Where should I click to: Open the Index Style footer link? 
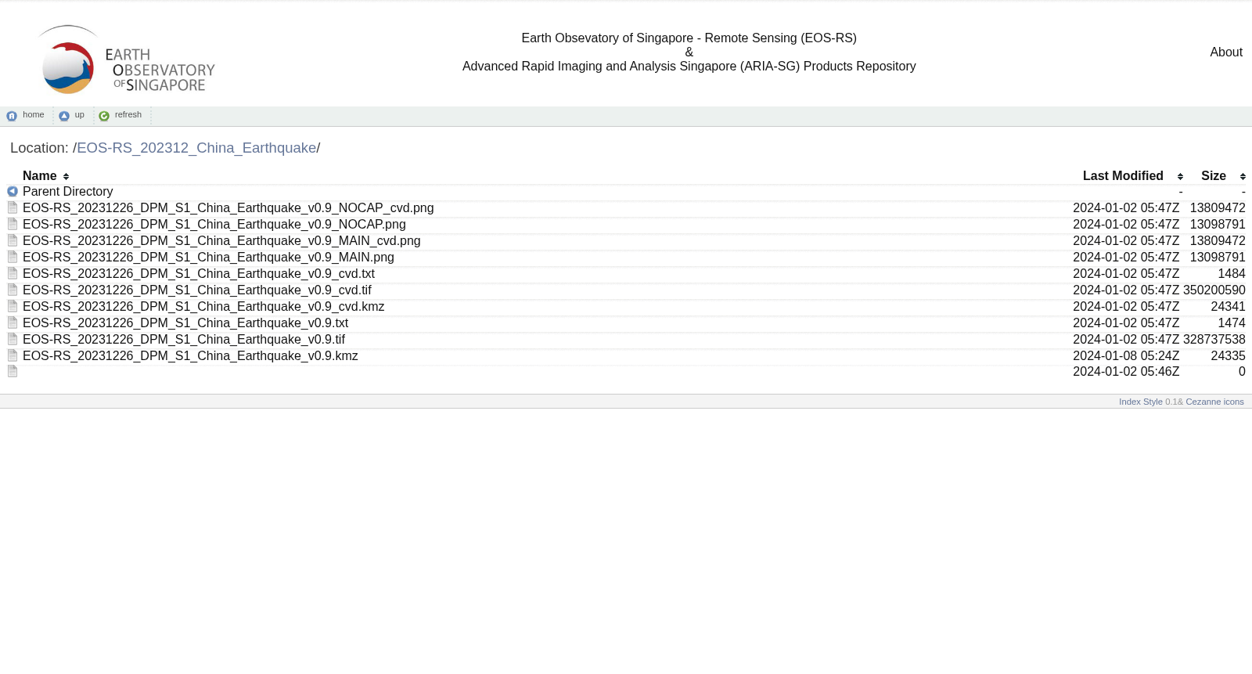pyautogui.click(x=1141, y=402)
